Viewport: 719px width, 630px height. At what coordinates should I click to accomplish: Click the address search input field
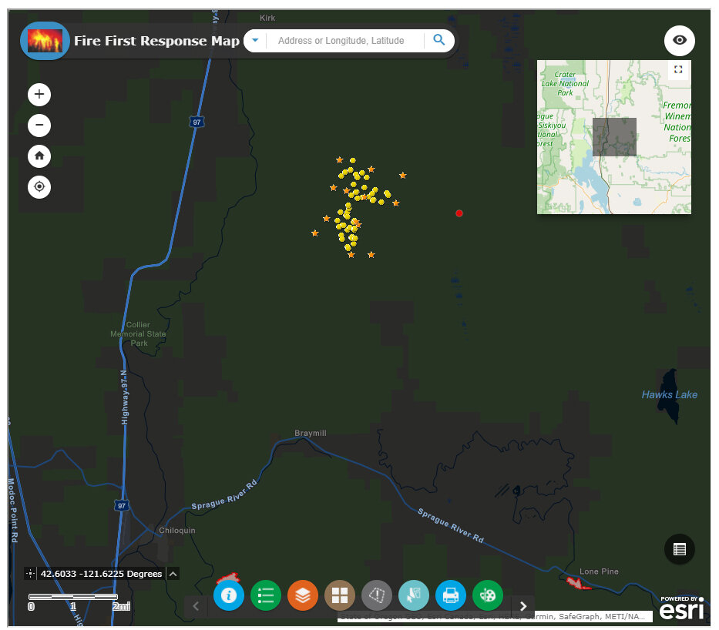[344, 40]
